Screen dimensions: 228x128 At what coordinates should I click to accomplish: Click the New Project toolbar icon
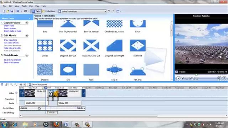4,11
